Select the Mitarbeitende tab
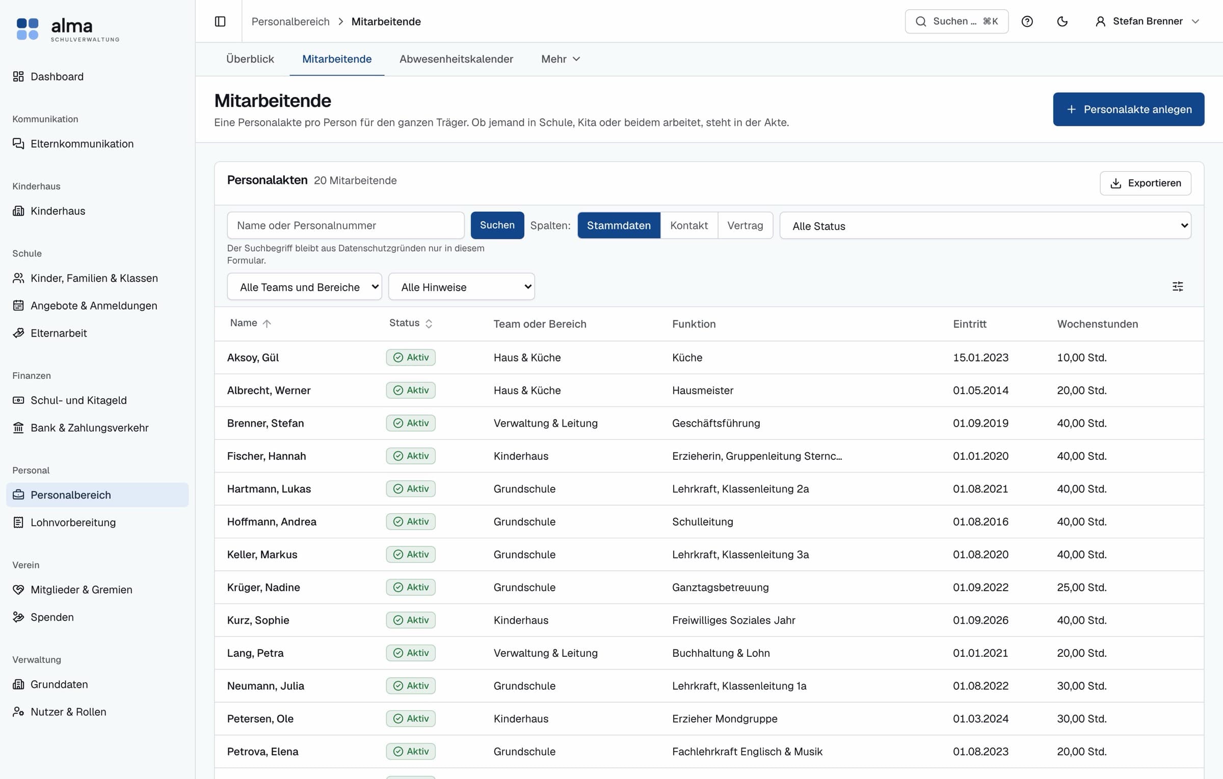The height and width of the screenshot is (779, 1223). click(x=337, y=59)
